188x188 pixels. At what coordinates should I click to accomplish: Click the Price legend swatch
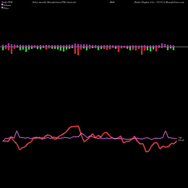click(2, 8)
